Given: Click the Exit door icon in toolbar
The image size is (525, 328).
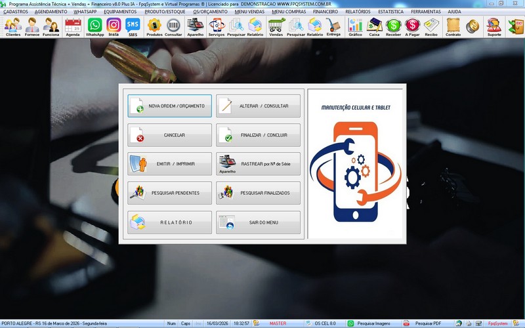Looking at the screenshot, I should (x=516, y=27).
